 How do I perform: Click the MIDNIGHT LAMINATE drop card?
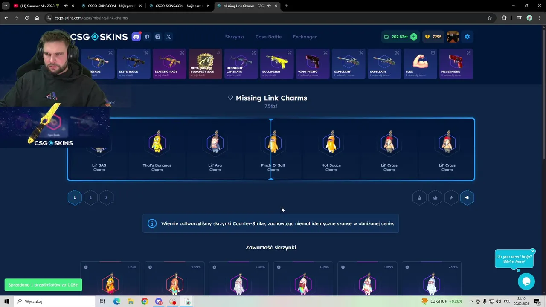click(241, 64)
